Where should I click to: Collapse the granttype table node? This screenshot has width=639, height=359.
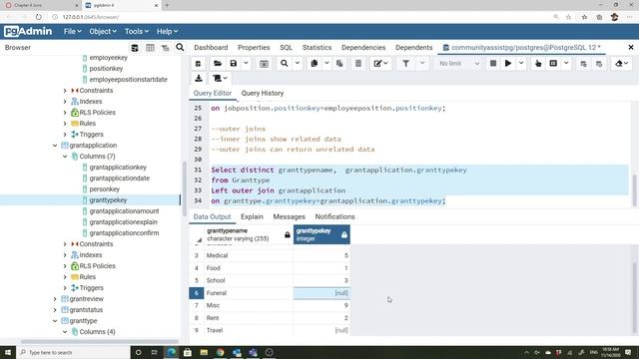(x=55, y=321)
